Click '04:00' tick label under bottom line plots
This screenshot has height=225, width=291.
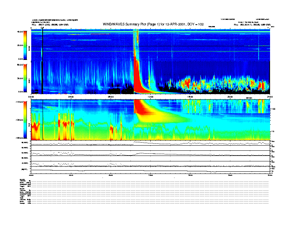click(71, 175)
